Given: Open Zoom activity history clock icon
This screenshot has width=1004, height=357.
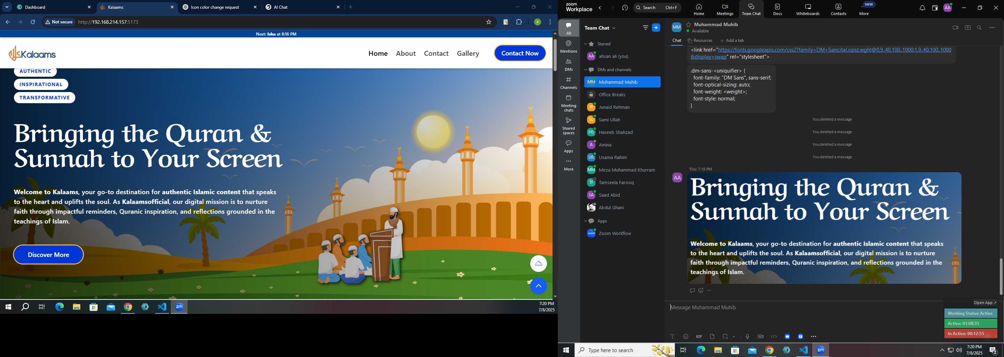Looking at the screenshot, I should pos(625,8).
